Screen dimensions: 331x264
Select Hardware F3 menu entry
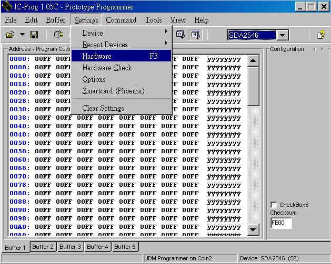coord(121,56)
